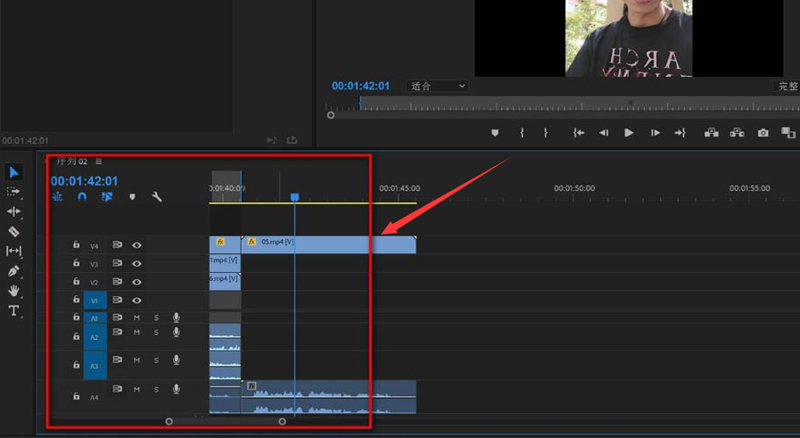800x438 pixels.
Task: Hide the V4 track output eye
Action: [x=137, y=244]
